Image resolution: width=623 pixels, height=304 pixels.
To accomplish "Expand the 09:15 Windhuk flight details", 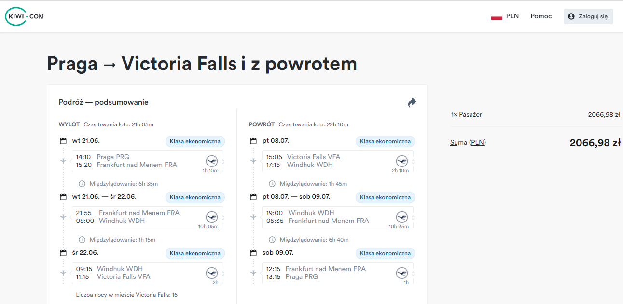I will [148, 273].
